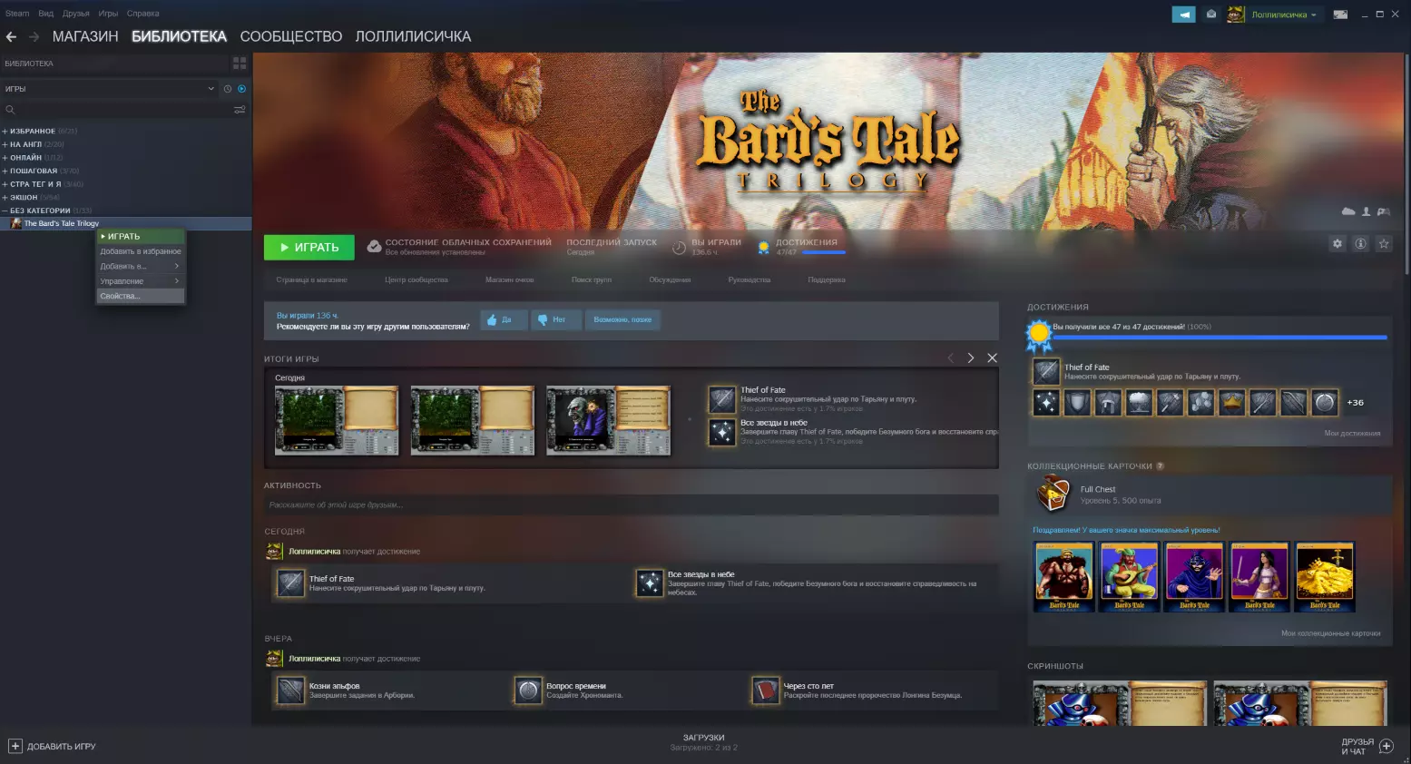Show next game summary with right chevron
This screenshot has width=1411, height=764.
coord(971,358)
